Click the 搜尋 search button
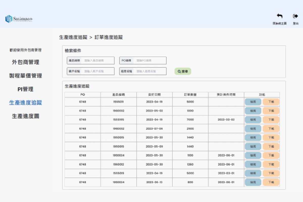 pos(183,71)
